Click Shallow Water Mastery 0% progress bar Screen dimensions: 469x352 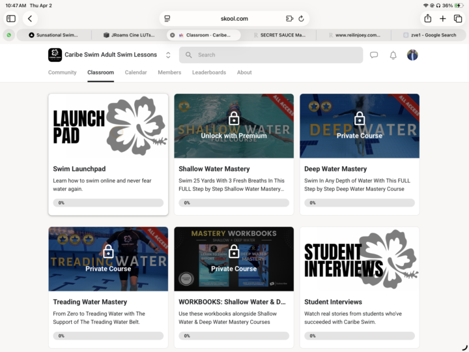[234, 203]
